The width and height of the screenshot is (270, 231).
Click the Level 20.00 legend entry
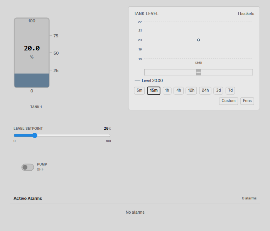point(149,80)
